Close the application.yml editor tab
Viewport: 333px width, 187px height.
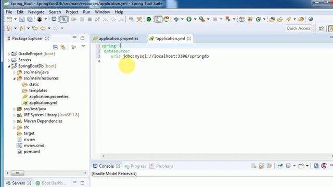(189, 38)
